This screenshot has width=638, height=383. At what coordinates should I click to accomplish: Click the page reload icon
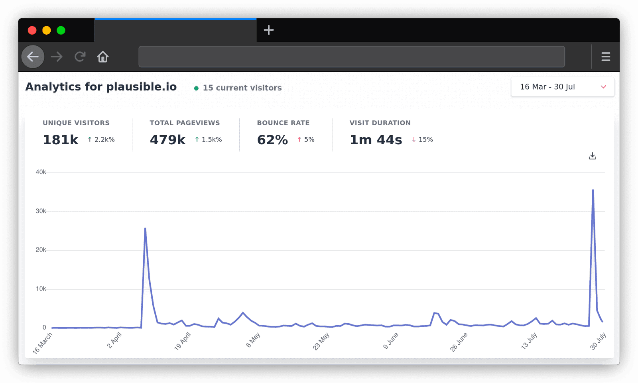80,56
